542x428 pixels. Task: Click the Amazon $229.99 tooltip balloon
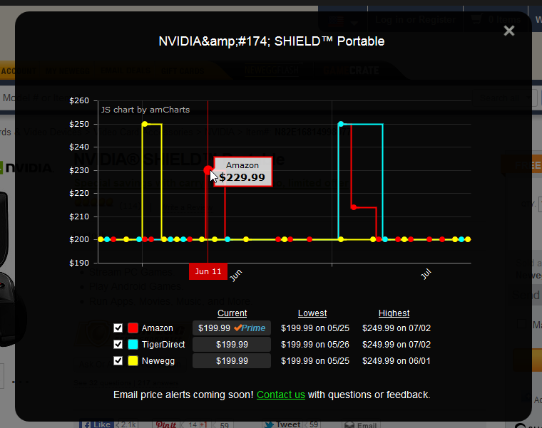pos(242,172)
